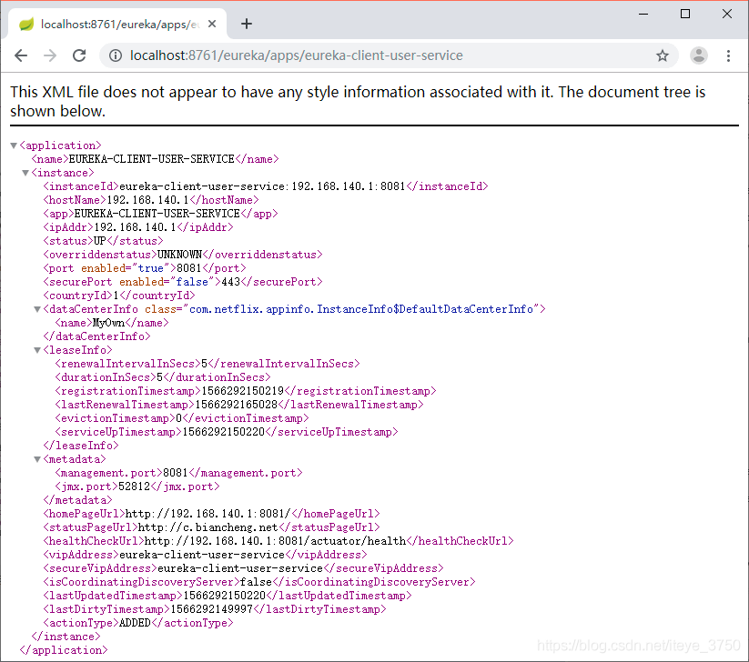Click the reload page icon
This screenshot has width=749, height=662.
[78, 55]
